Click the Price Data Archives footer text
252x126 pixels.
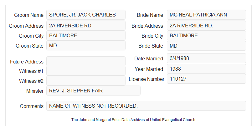pyautogui.click(x=133, y=120)
